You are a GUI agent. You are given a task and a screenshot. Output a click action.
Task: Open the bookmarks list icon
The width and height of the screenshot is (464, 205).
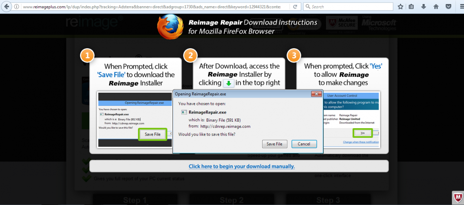411,7
